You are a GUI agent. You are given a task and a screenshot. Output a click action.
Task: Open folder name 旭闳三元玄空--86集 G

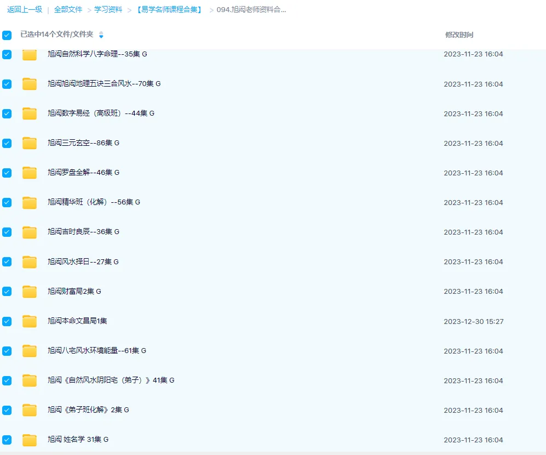tap(84, 143)
